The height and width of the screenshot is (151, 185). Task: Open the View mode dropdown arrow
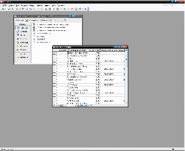point(6,9)
